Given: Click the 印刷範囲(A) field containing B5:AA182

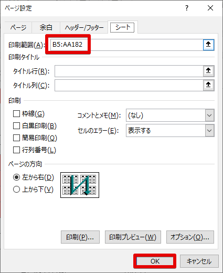Looking at the screenshot, I should (x=127, y=45).
